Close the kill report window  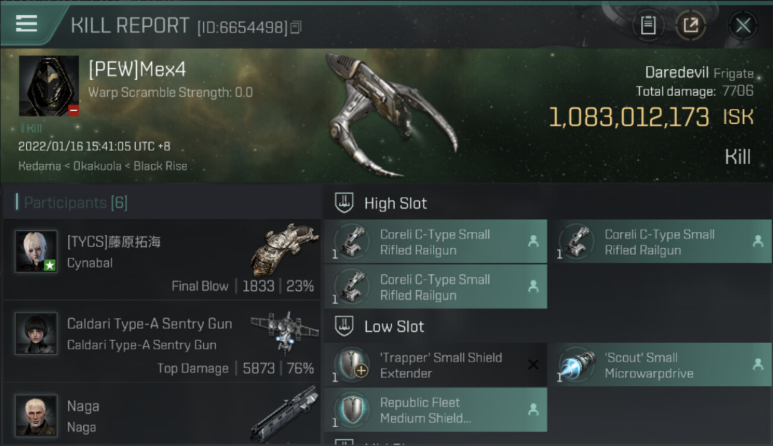point(743,25)
